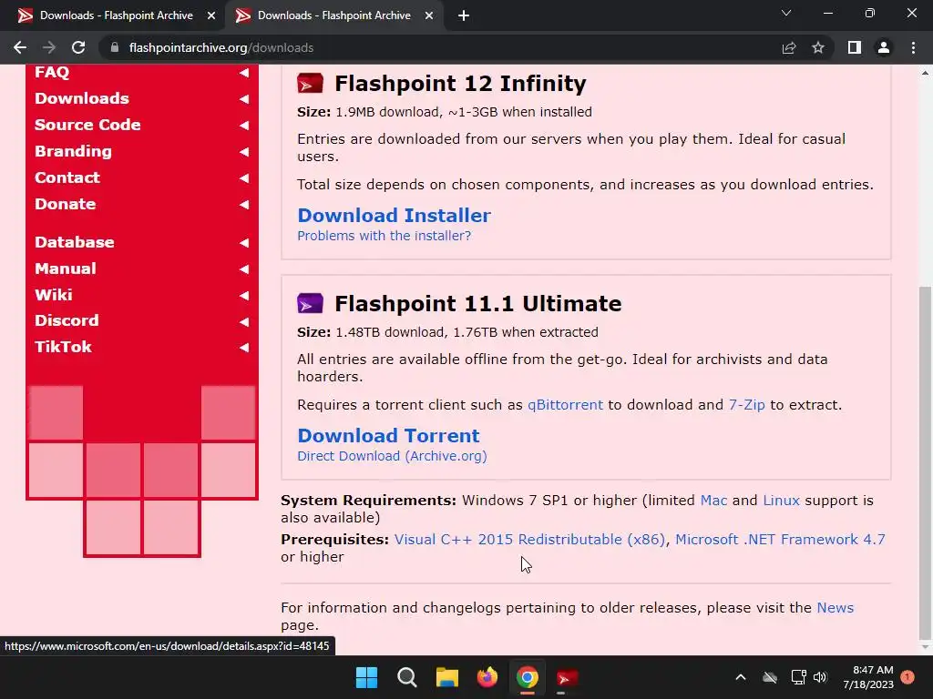The height and width of the screenshot is (699, 933).
Task: Open the Source Code sidebar item
Action: (x=87, y=124)
